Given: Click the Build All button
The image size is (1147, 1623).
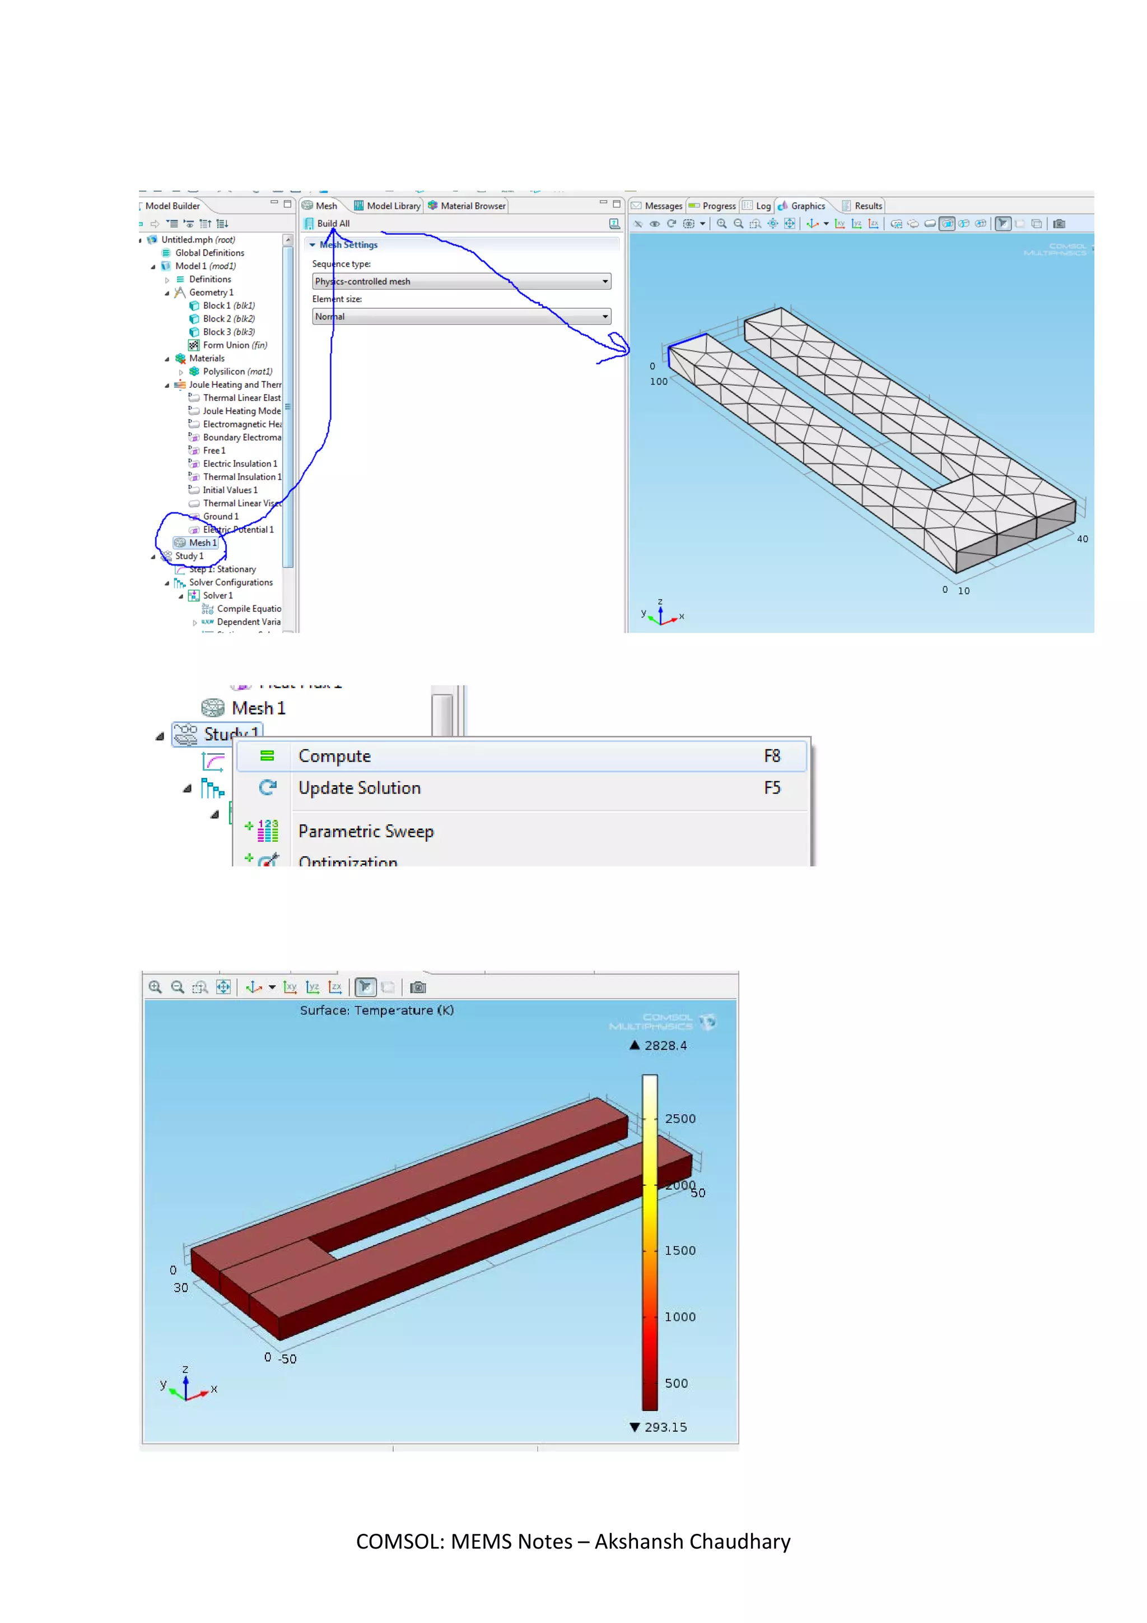Looking at the screenshot, I should [x=327, y=224].
